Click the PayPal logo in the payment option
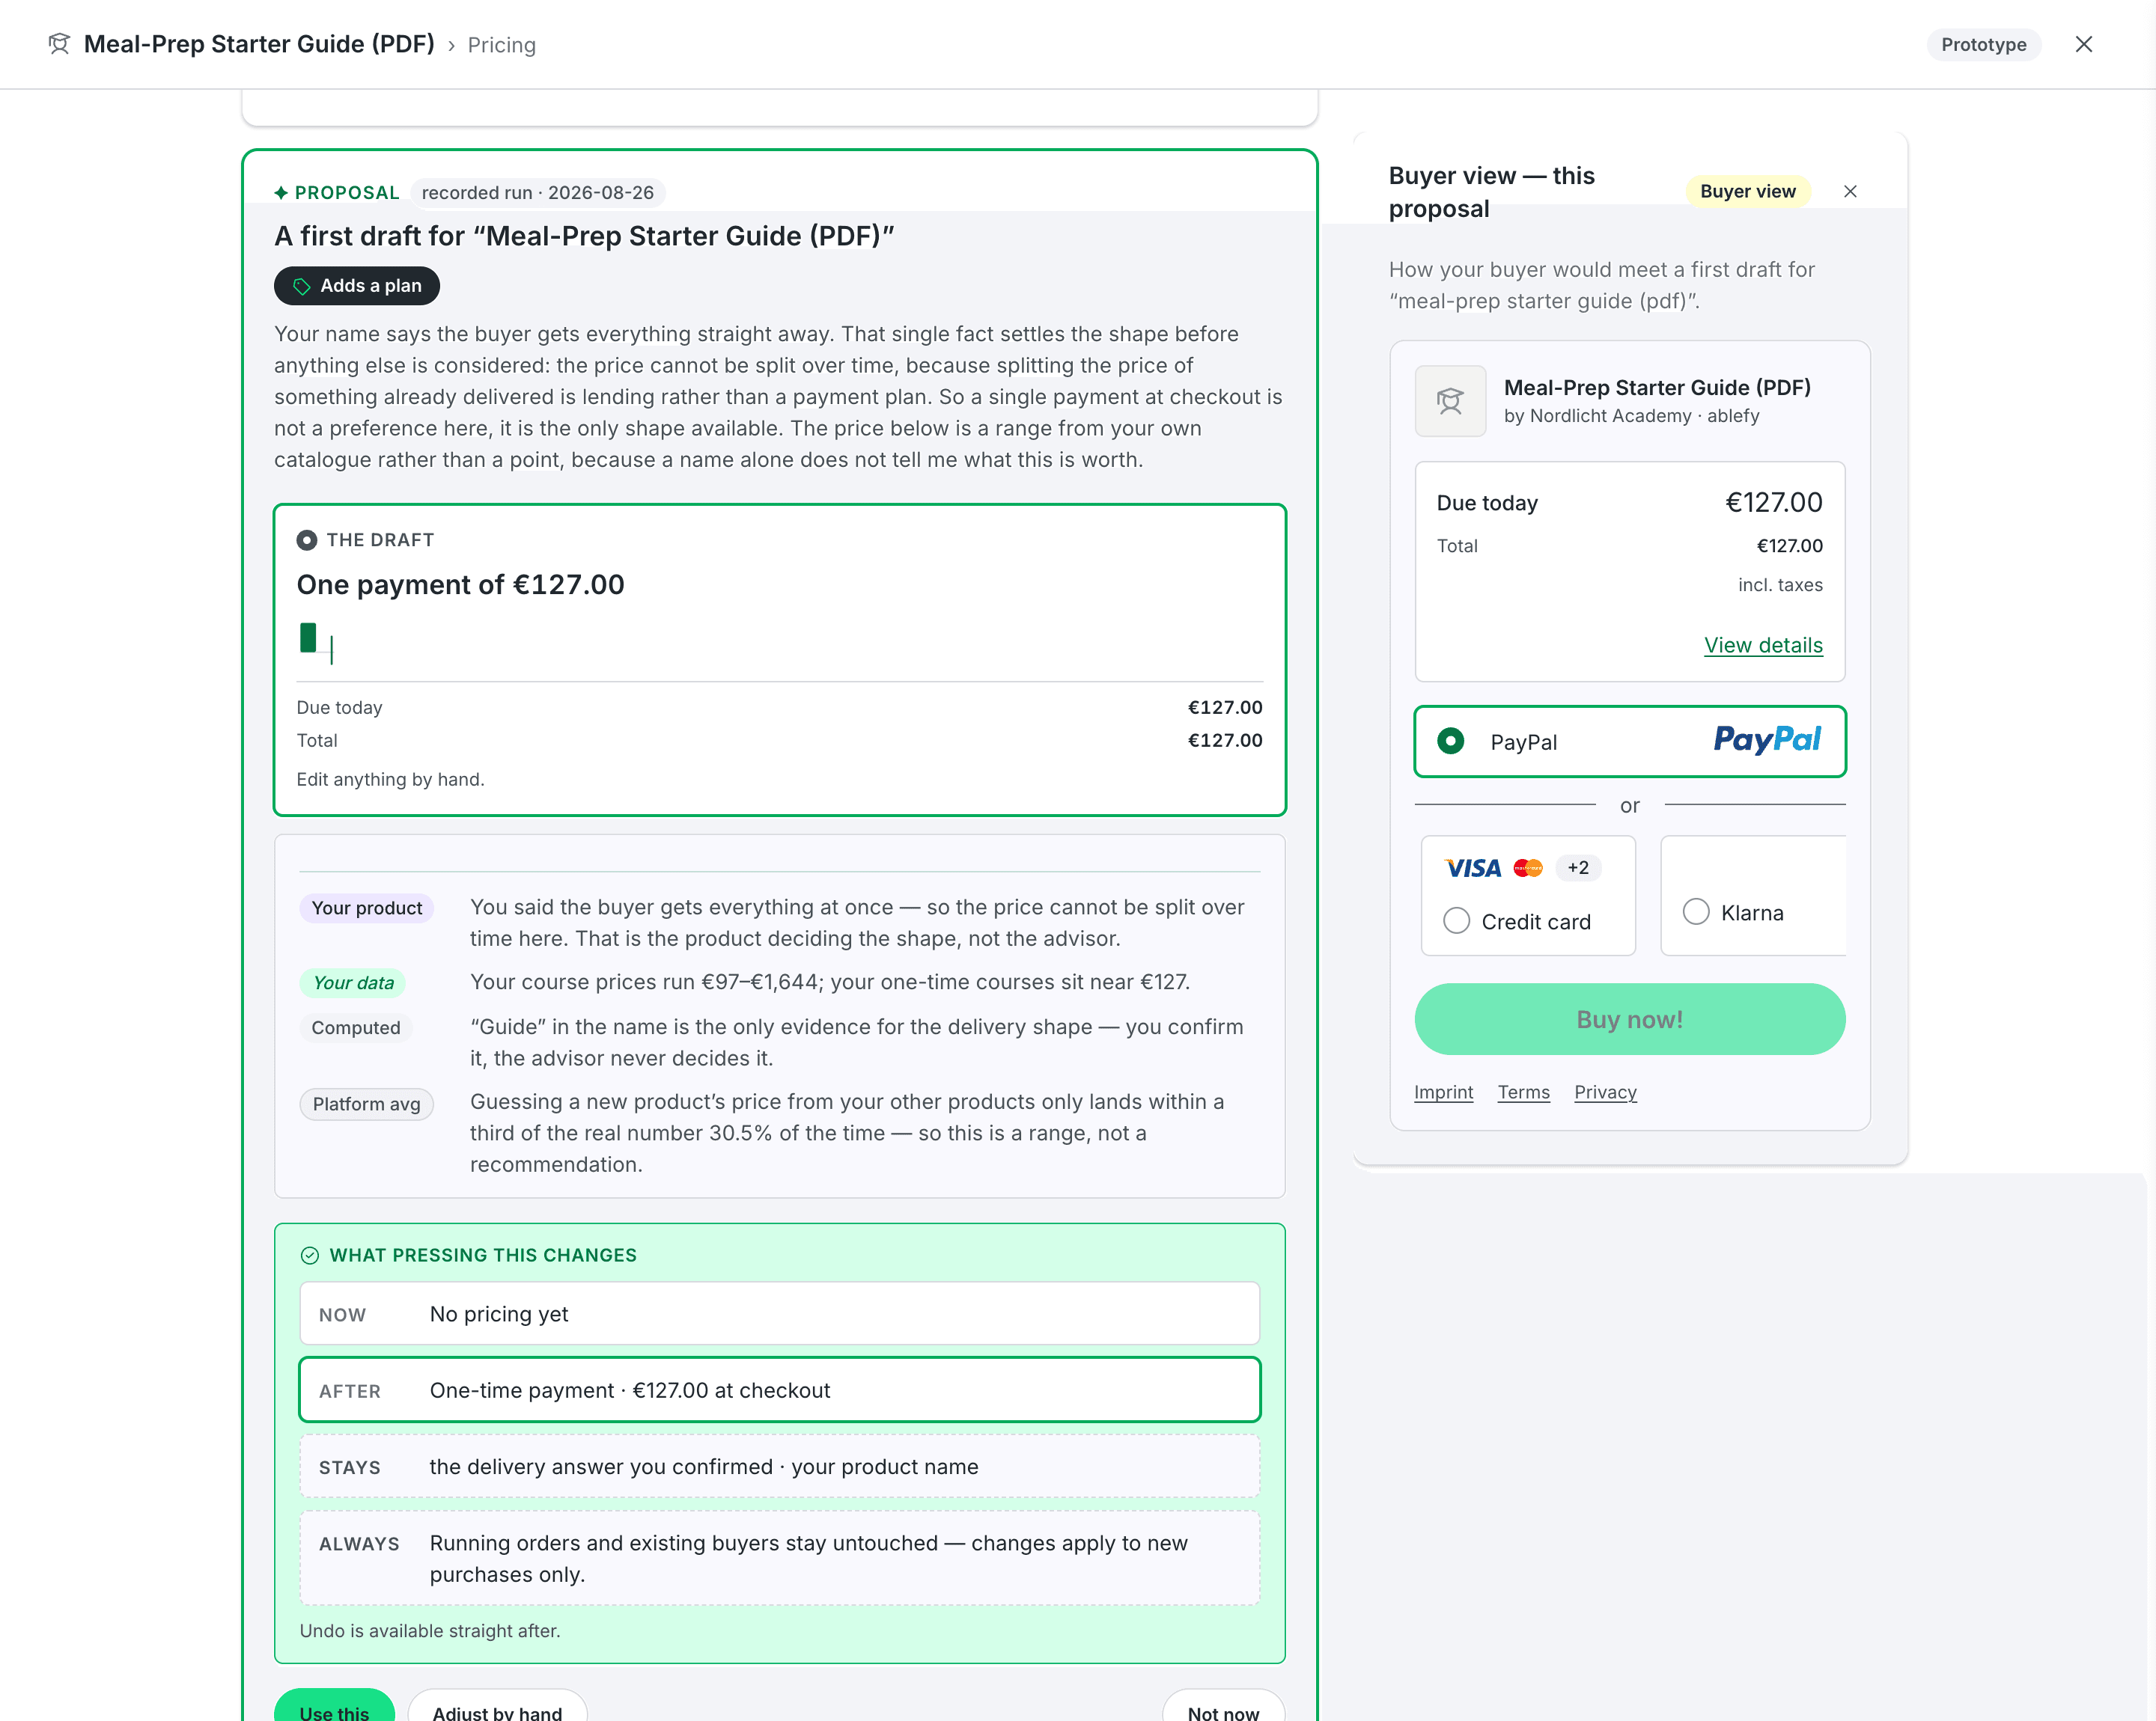This screenshot has width=2156, height=1721. tap(1766, 739)
